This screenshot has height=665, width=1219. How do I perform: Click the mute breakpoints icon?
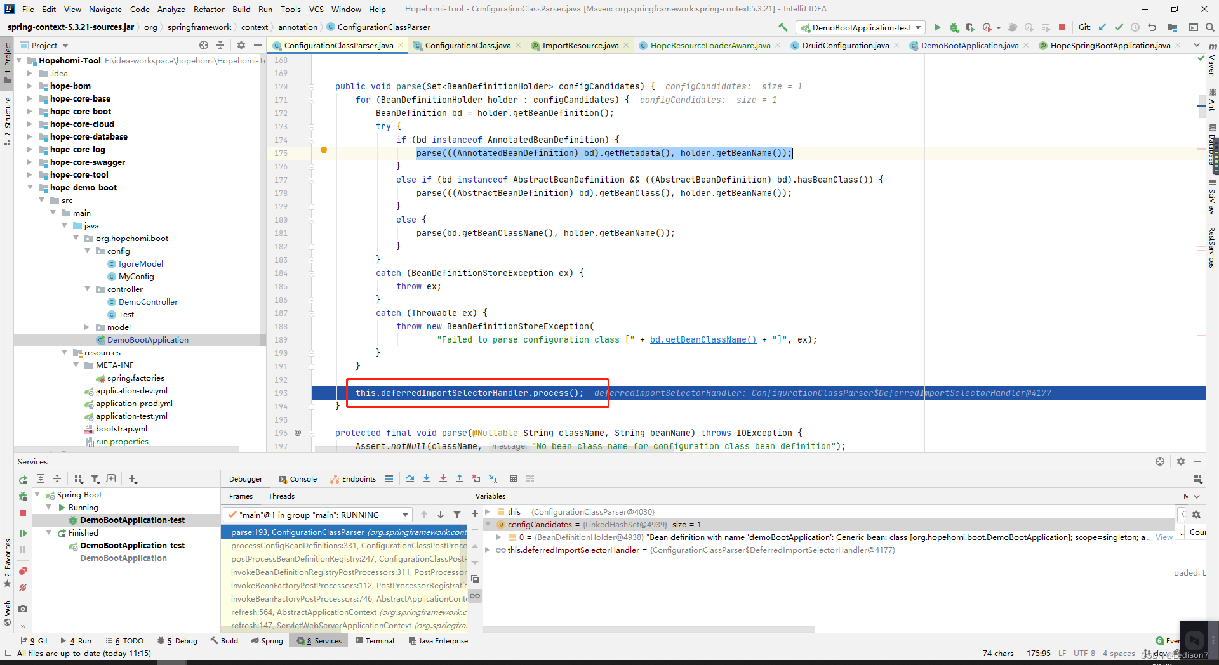(x=23, y=588)
